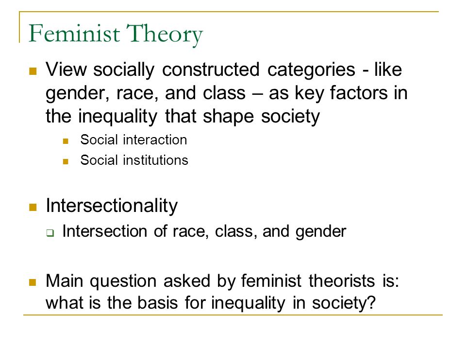Click the bullet before 'Main question asked'
The width and height of the screenshot is (466, 350).
click(33, 282)
